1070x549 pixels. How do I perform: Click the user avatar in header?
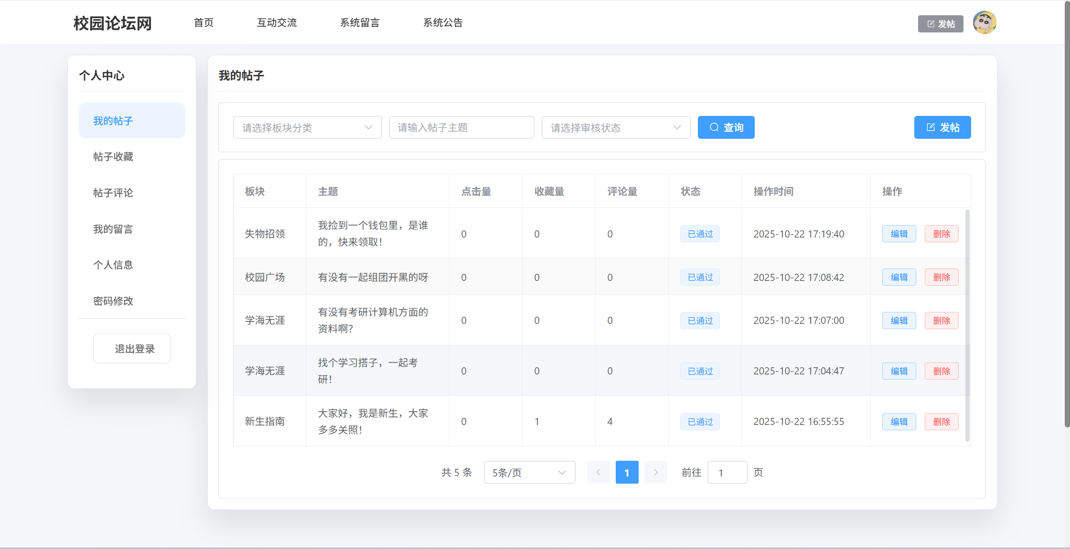point(984,22)
